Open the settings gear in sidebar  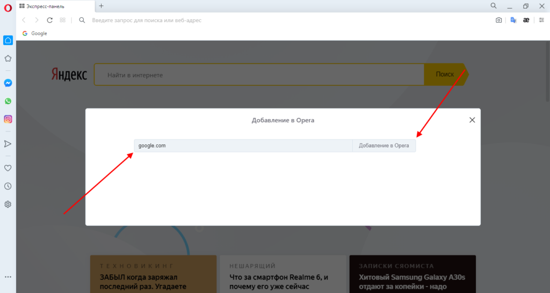pyautogui.click(x=8, y=204)
